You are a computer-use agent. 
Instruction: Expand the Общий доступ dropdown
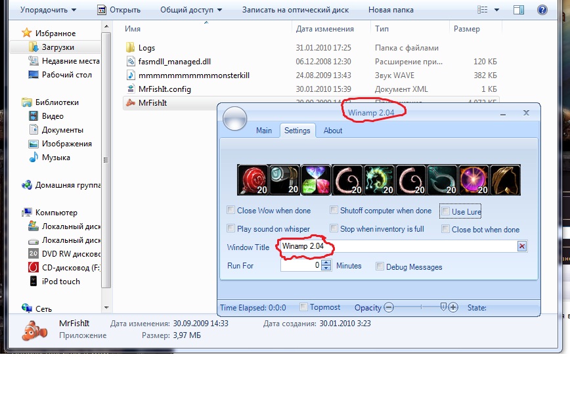pos(191,10)
